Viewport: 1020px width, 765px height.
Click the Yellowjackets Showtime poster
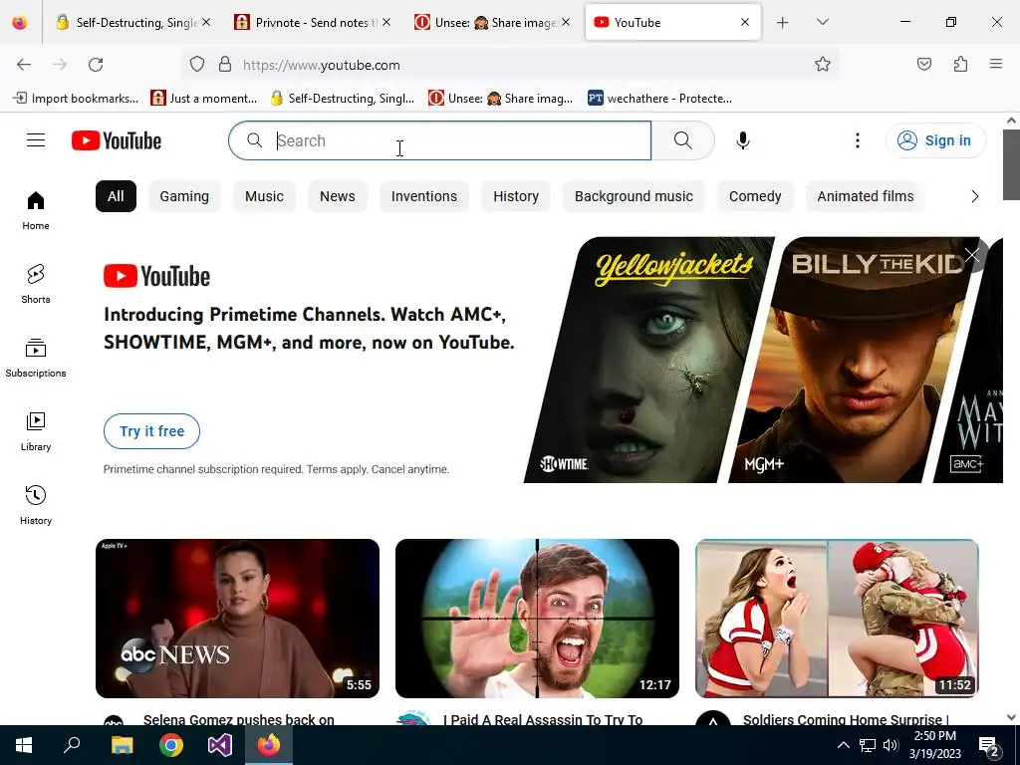[649, 360]
